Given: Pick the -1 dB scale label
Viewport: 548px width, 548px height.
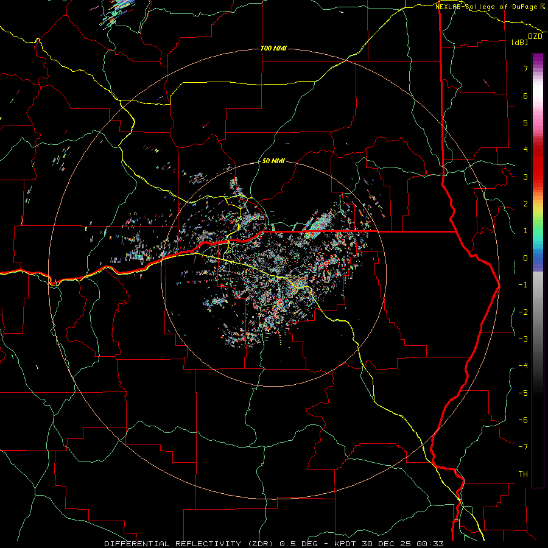Looking at the screenshot, I should tap(523, 285).
